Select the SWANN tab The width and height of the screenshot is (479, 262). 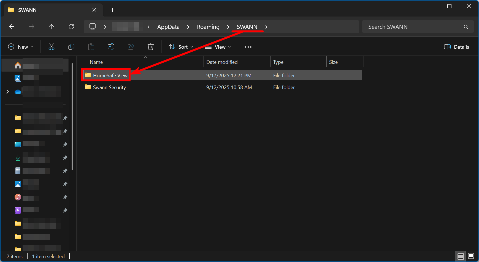[x=50, y=10]
